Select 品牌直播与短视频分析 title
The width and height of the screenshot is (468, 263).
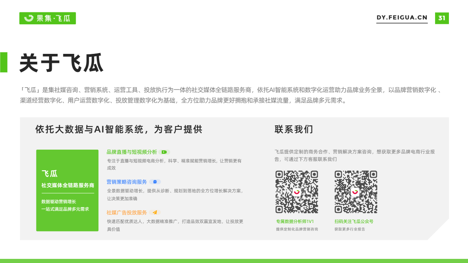132,152
